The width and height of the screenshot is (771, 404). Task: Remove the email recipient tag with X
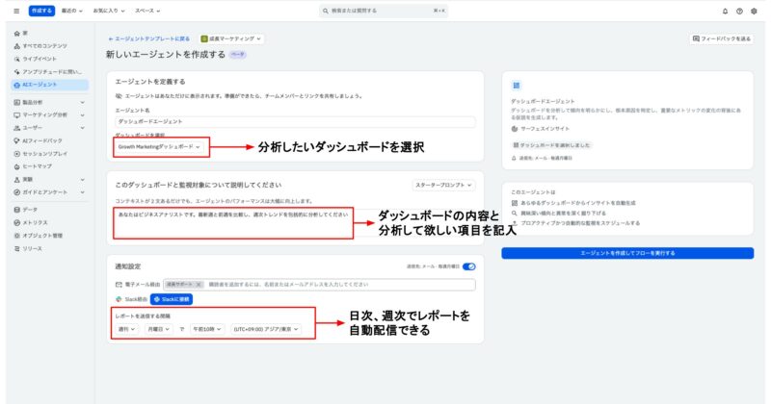[198, 285]
